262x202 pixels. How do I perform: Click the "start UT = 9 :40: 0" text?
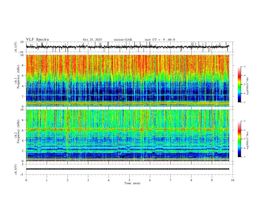(160, 40)
